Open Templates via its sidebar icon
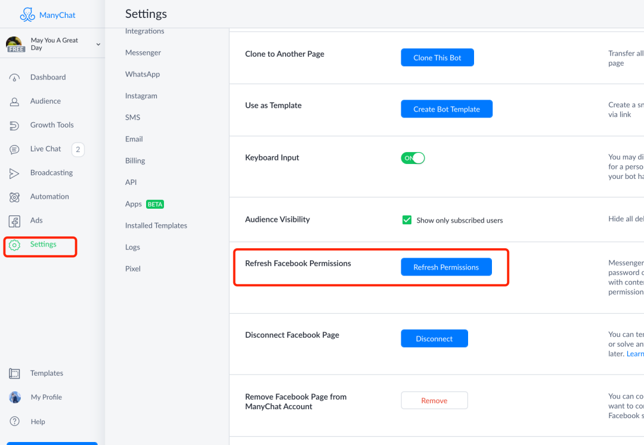The height and width of the screenshot is (445, 644). (x=14, y=373)
